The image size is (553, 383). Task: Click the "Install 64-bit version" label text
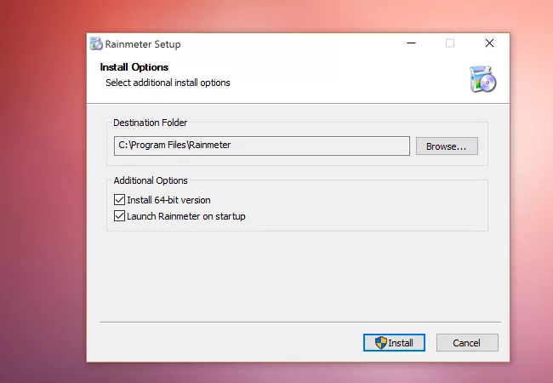pyautogui.click(x=168, y=200)
